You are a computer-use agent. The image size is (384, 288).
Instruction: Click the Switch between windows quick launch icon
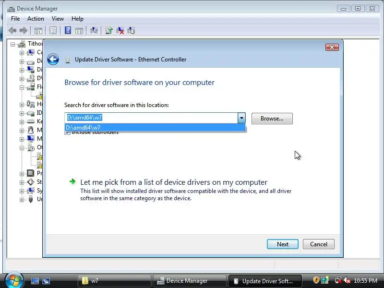click(x=46, y=281)
